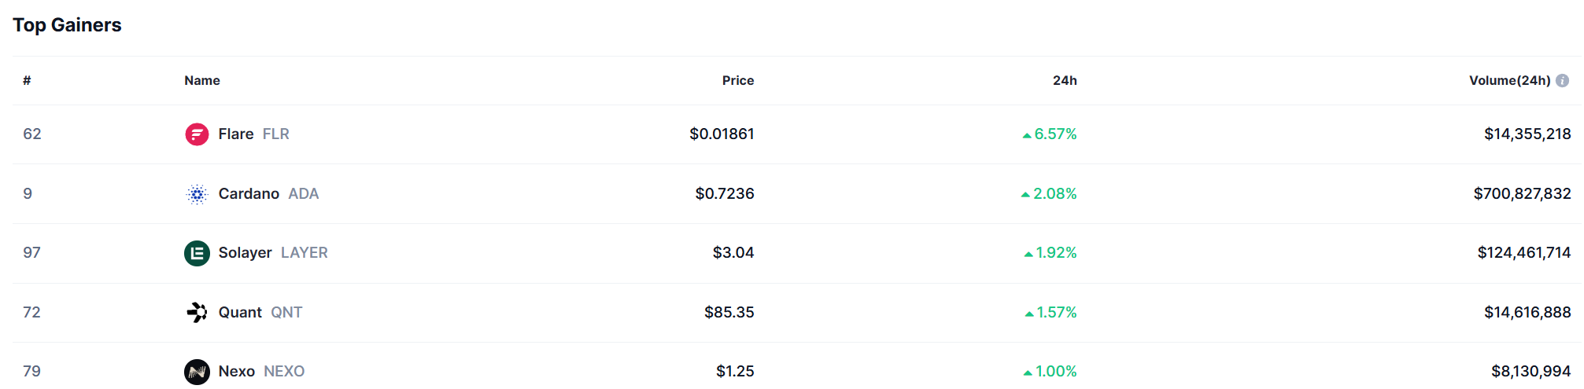
Task: Click Flare's 6.57% gain value
Action: click(1054, 134)
